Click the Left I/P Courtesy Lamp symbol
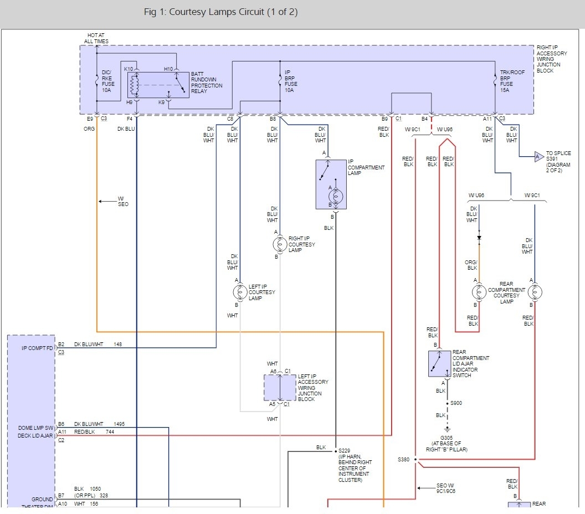 pyautogui.click(x=240, y=292)
